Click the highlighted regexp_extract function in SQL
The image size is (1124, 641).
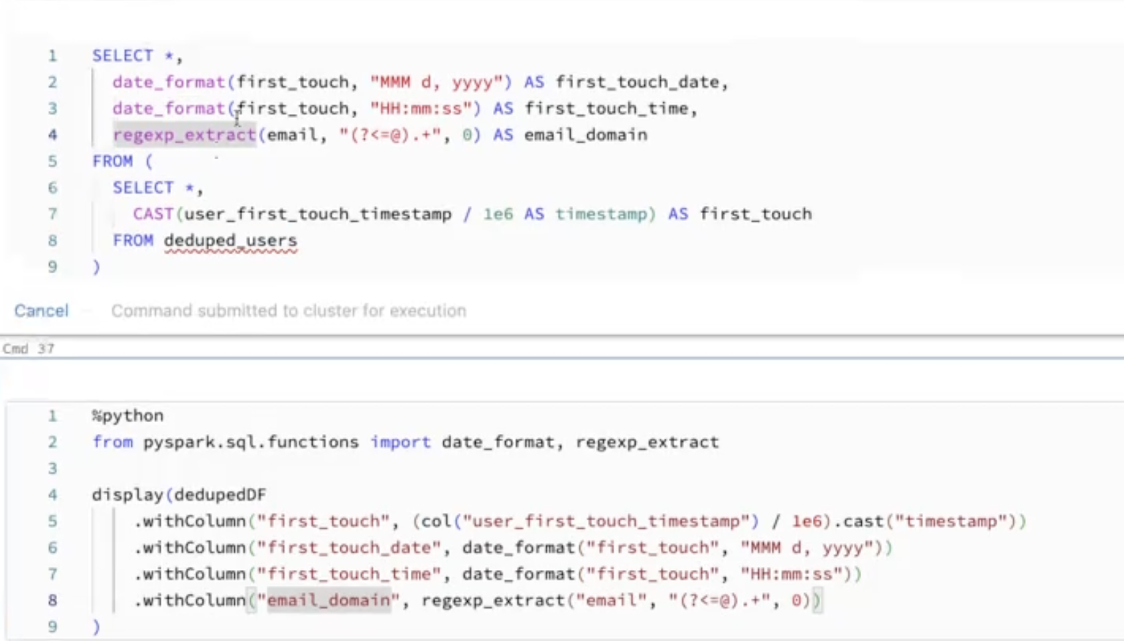tap(184, 135)
